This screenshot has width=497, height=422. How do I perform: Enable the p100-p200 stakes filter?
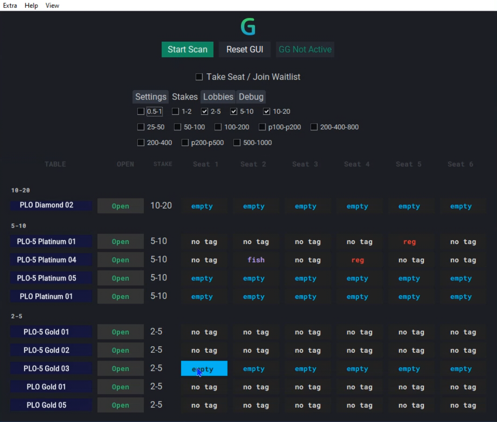(262, 126)
